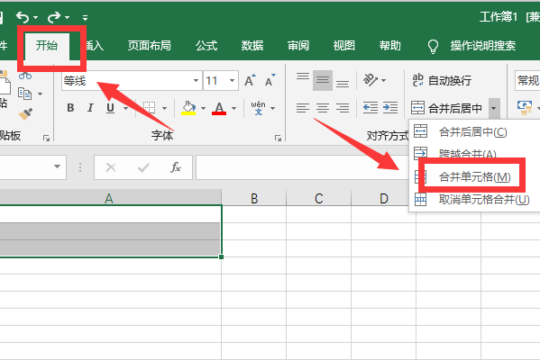Click the Redo arrow icon

(x=54, y=17)
